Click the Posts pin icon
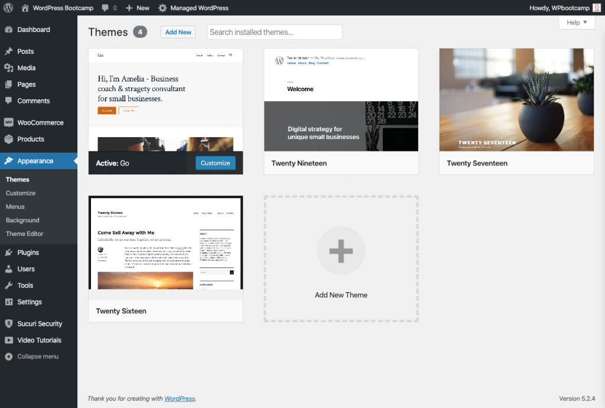The image size is (605, 408). pyautogui.click(x=8, y=51)
